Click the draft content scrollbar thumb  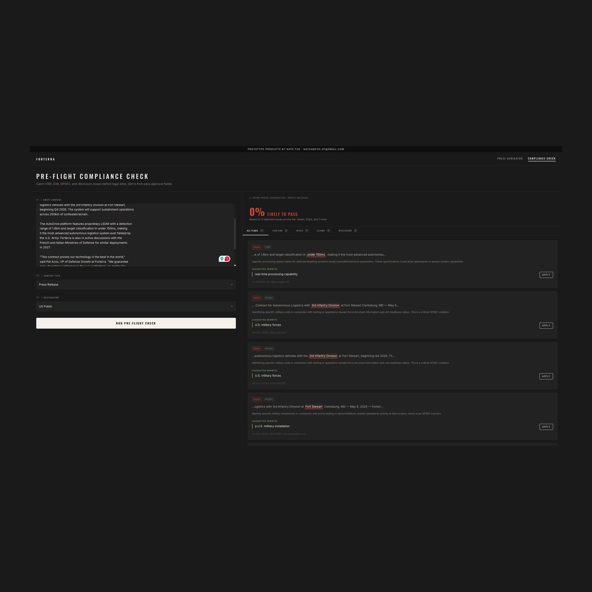coord(235,233)
